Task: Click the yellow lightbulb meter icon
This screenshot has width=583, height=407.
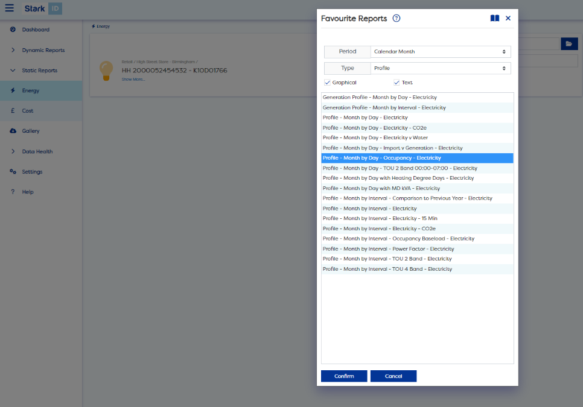Action: [106, 71]
